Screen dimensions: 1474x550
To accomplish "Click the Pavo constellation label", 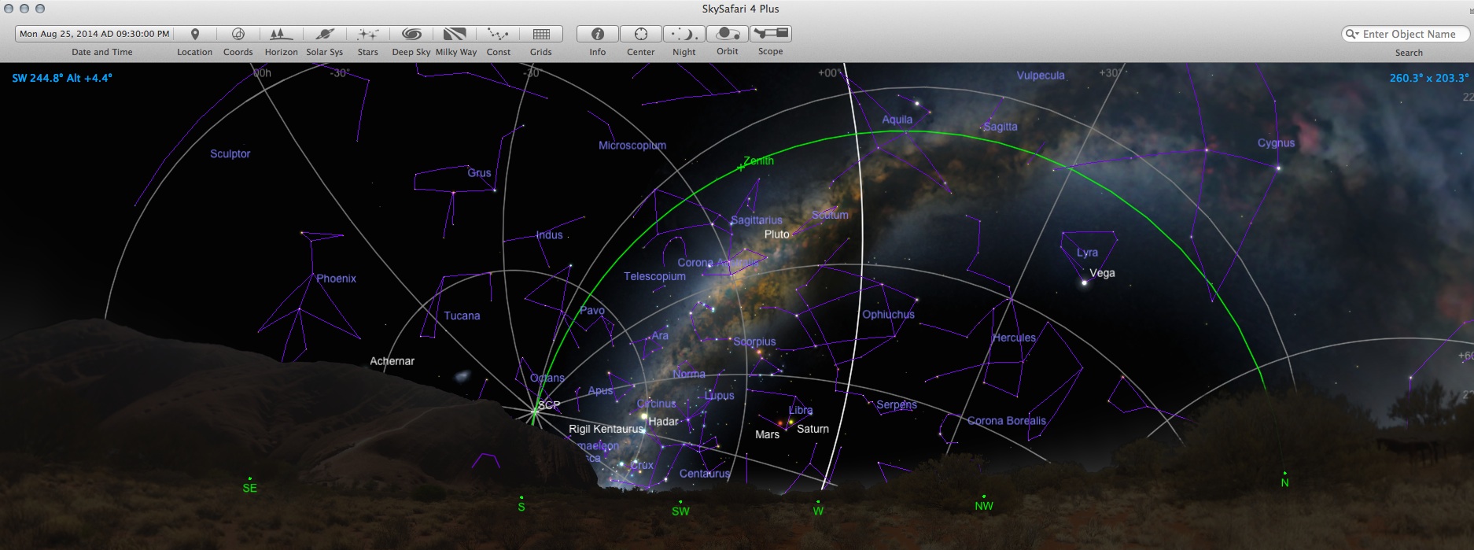I will pyautogui.click(x=592, y=311).
